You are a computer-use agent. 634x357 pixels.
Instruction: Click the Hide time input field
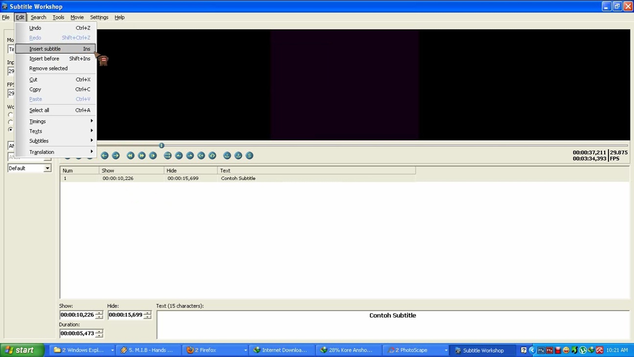coord(125,315)
